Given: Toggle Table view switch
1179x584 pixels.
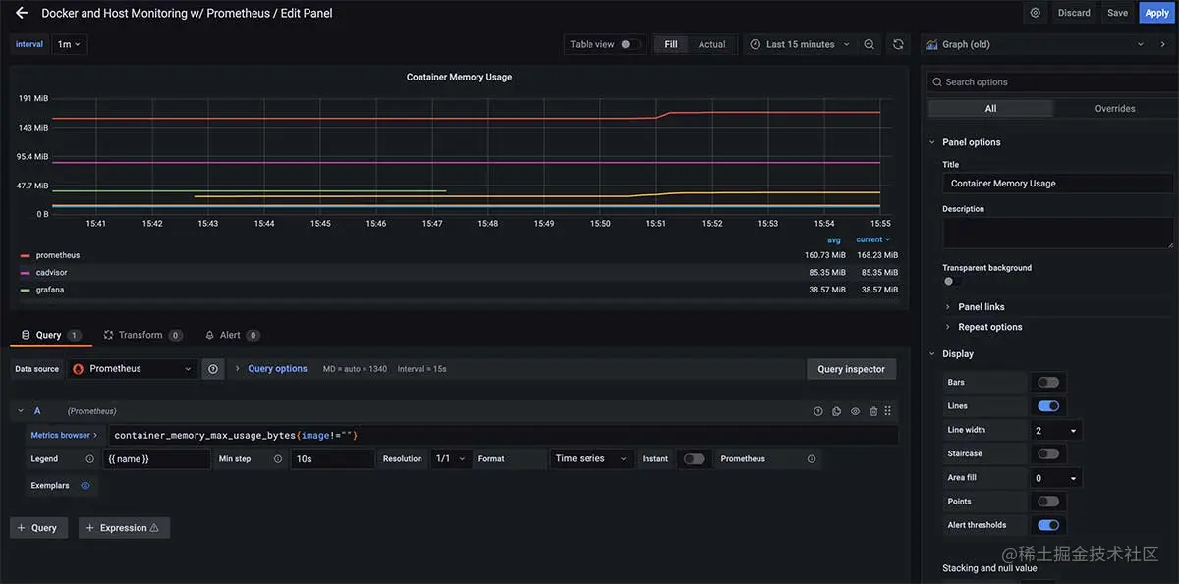Looking at the screenshot, I should point(630,44).
